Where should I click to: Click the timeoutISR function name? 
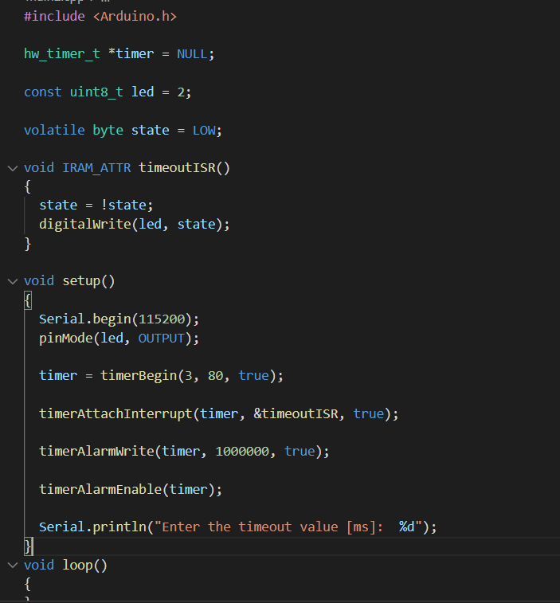177,167
